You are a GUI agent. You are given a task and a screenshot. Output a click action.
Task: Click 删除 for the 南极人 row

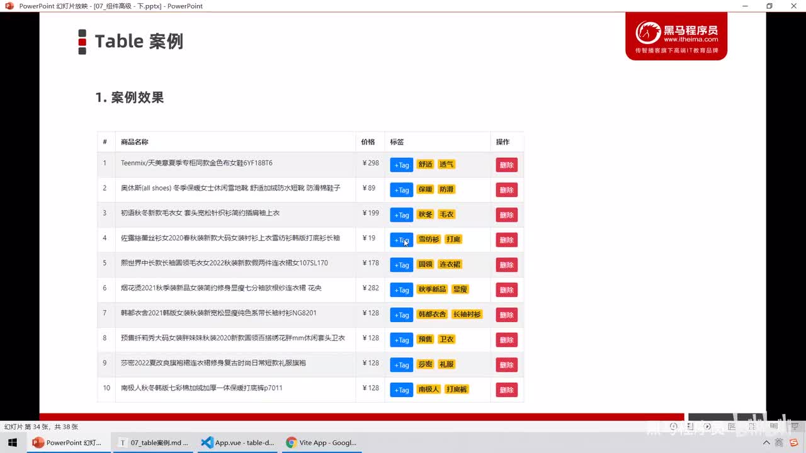point(506,390)
